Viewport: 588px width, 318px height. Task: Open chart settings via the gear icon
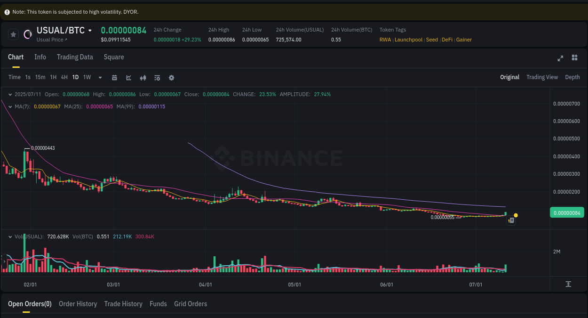tap(171, 77)
